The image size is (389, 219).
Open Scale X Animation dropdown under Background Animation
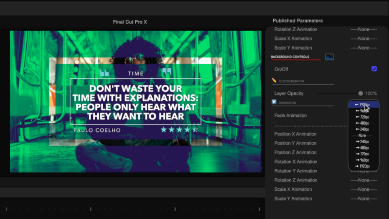(364, 189)
